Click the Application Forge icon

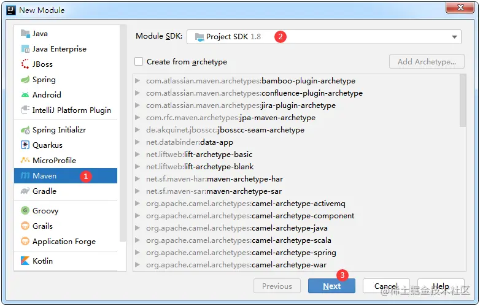click(x=25, y=241)
